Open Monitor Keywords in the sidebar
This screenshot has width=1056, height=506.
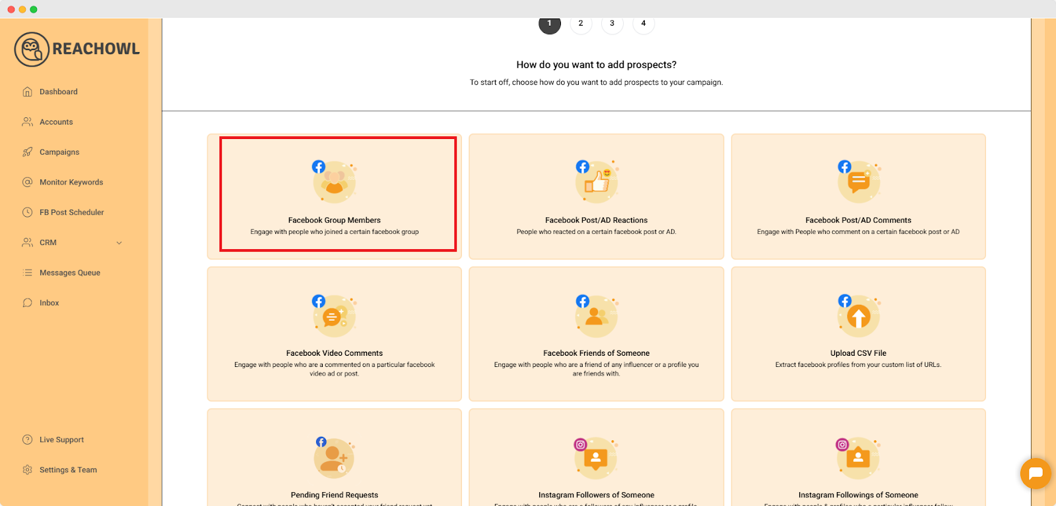[x=71, y=182]
